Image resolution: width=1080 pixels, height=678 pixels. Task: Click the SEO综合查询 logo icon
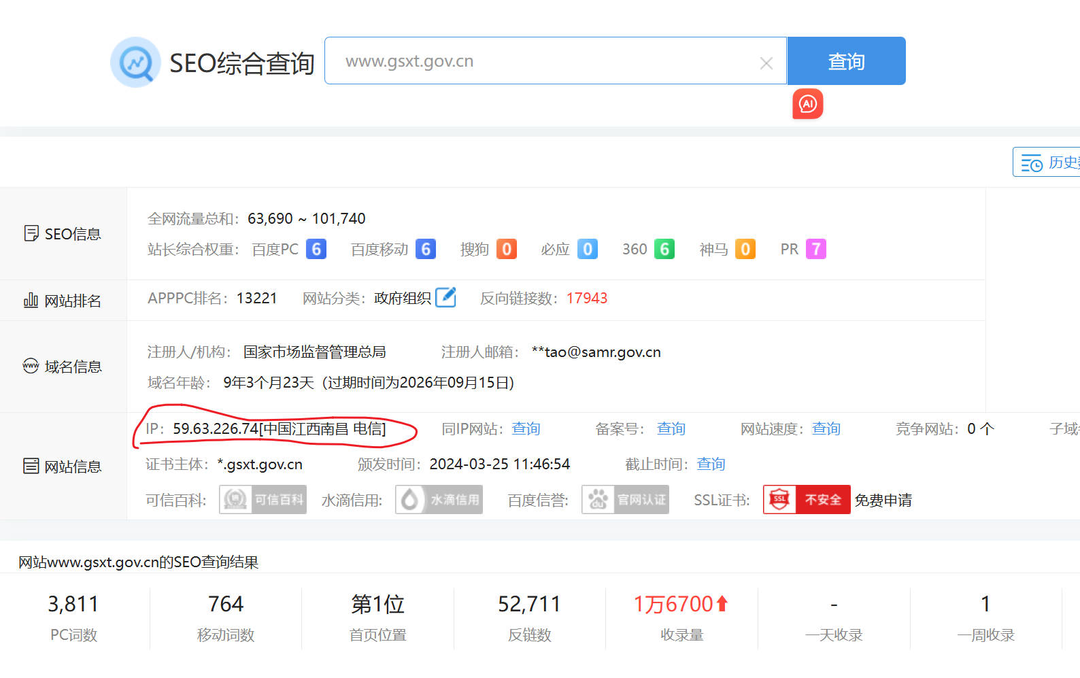[x=135, y=63]
